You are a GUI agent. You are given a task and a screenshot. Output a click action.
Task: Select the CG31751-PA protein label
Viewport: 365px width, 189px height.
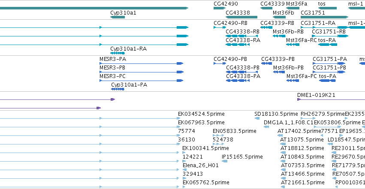click(x=330, y=59)
